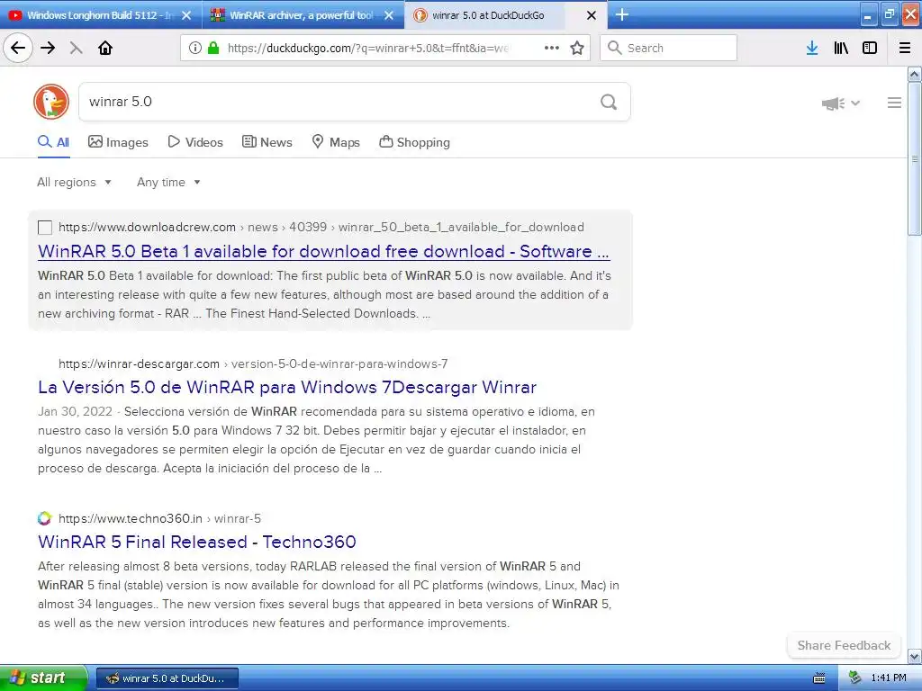The image size is (922, 691).
Task: Close the WinRAR archiver tab
Action: click(x=389, y=15)
